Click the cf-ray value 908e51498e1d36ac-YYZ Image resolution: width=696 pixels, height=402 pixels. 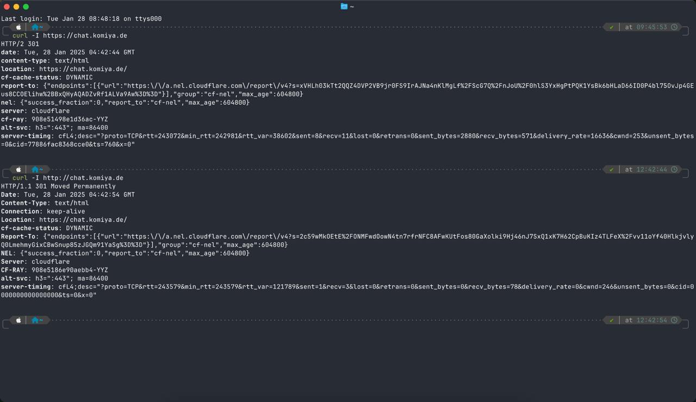(x=70, y=119)
